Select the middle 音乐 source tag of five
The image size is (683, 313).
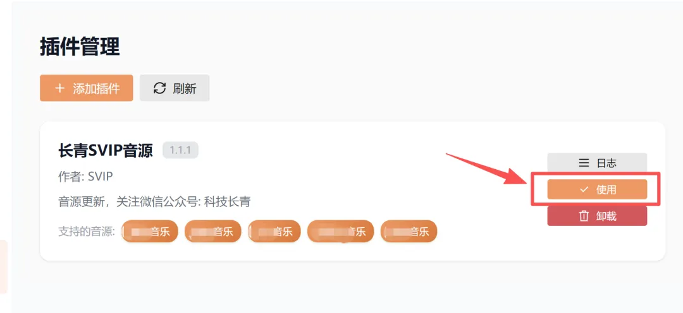[x=274, y=231]
